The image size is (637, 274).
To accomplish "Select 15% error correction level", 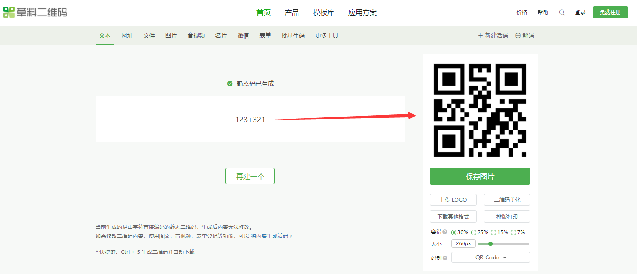I will pyautogui.click(x=493, y=232).
